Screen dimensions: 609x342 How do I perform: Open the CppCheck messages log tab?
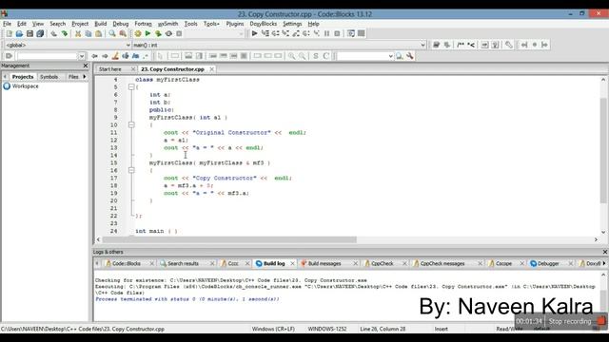[442, 263]
